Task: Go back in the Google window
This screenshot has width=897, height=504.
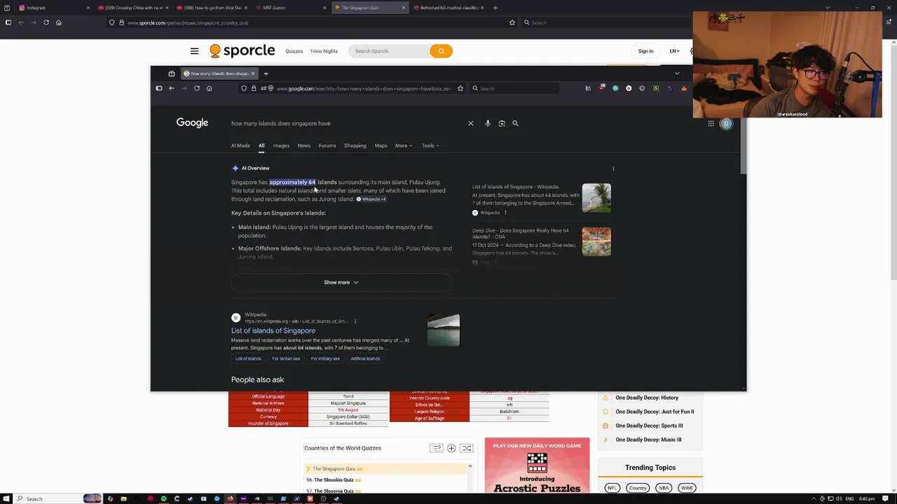Action: (171, 88)
